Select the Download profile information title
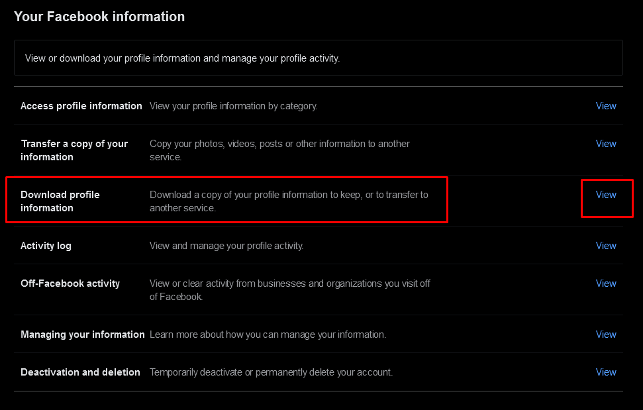643x410 pixels. (60, 201)
